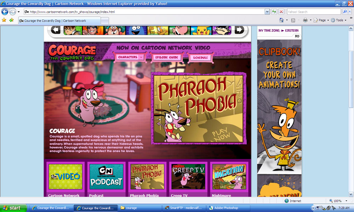Viewport: 354px width, 212px height.
Task: Go forward with the browser Forward arrow
Action: coord(13,12)
